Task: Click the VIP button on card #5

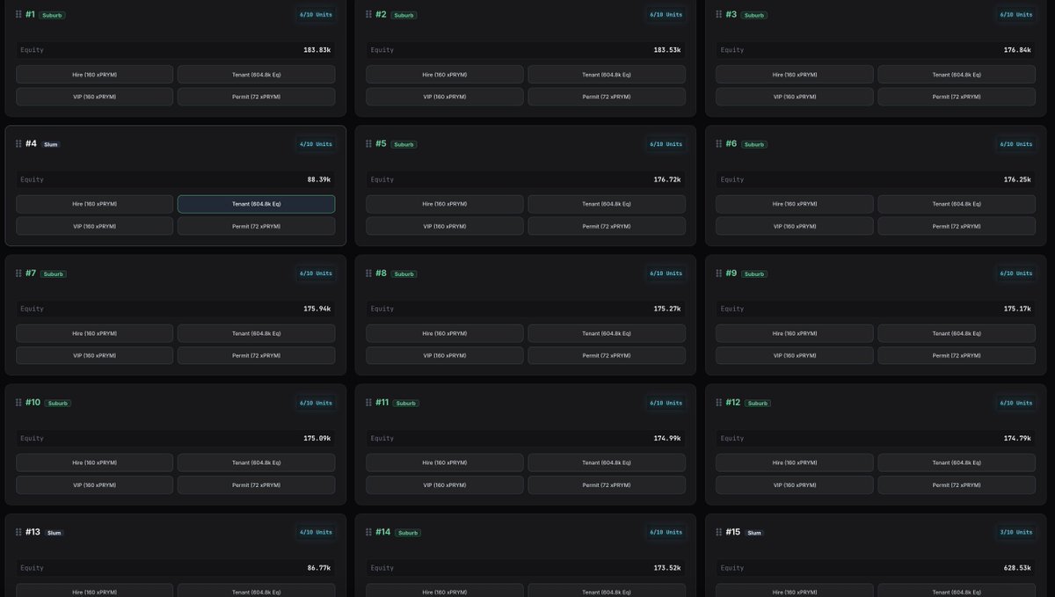Action: click(x=445, y=226)
